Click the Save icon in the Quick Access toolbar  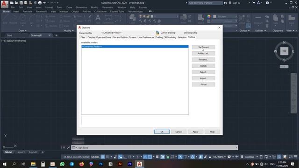(x=21, y=3)
